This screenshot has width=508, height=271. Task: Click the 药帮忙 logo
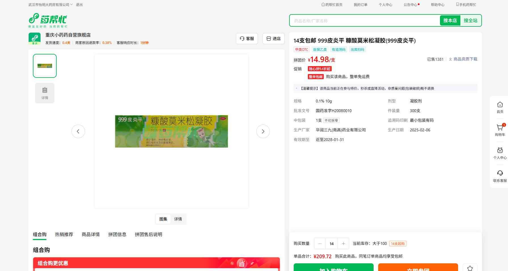[x=48, y=20]
